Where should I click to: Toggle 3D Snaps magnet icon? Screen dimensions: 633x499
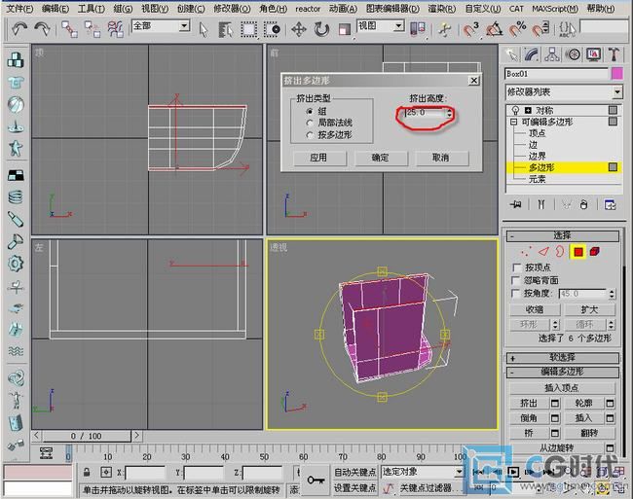470,29
